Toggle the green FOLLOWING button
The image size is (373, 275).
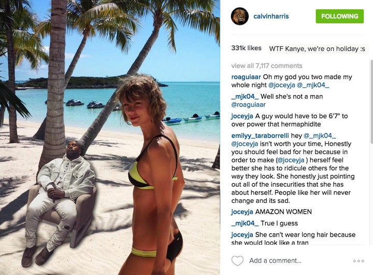[x=339, y=16]
